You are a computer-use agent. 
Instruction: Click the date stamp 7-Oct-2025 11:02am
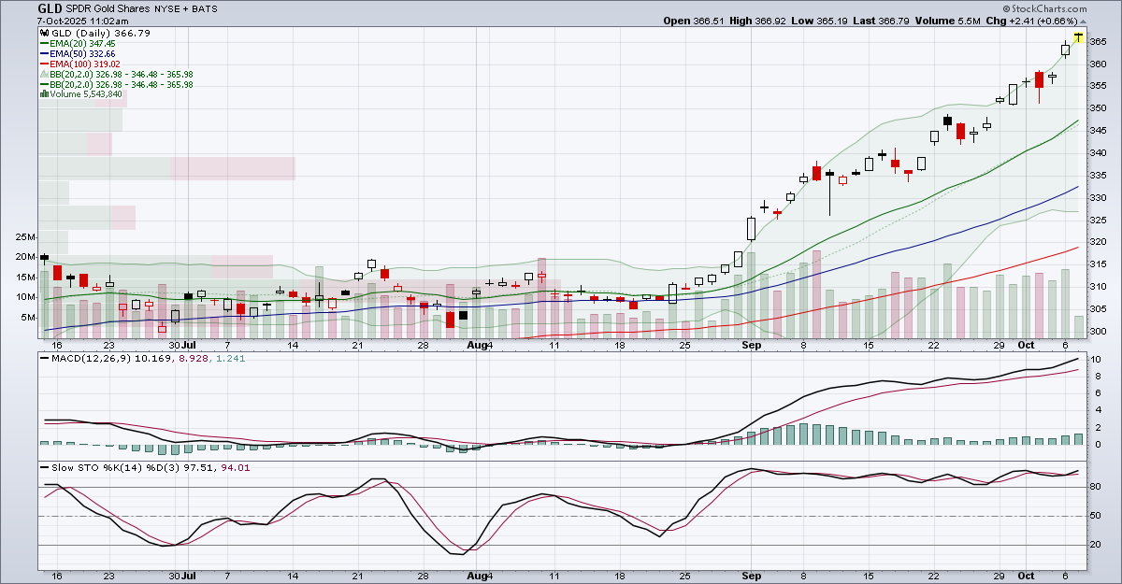coord(82,21)
